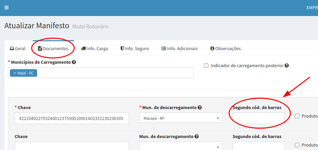Toggle the second row Produto checkbox
The image size is (318, 150).
297,145
